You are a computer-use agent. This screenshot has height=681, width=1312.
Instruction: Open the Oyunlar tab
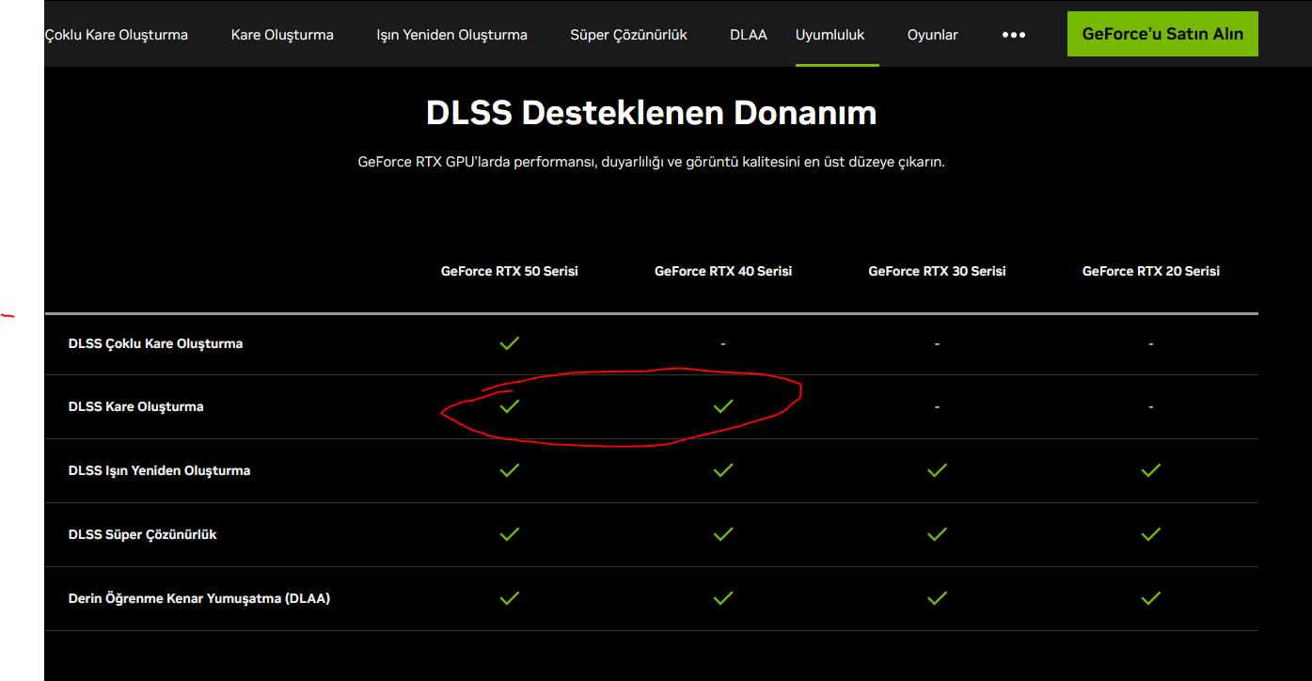point(932,35)
